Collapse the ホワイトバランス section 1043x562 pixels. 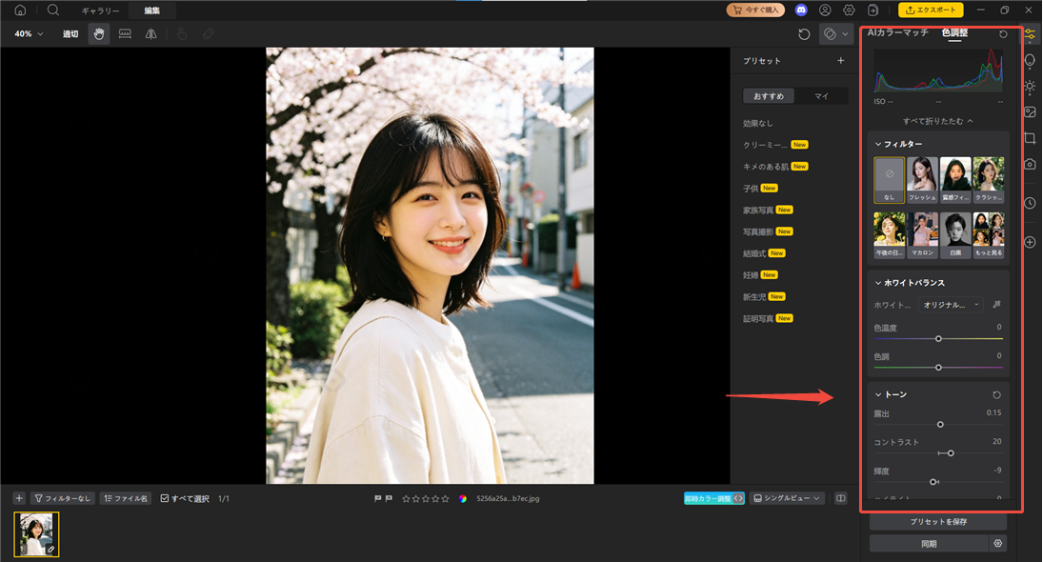tap(878, 283)
